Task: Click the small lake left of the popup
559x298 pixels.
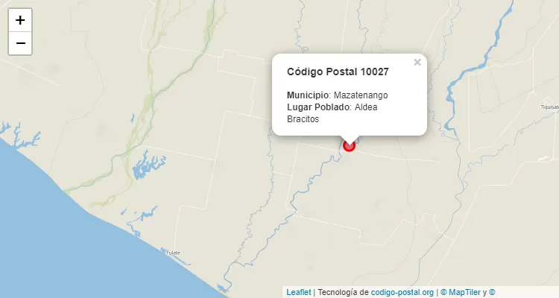Action: (x=147, y=165)
